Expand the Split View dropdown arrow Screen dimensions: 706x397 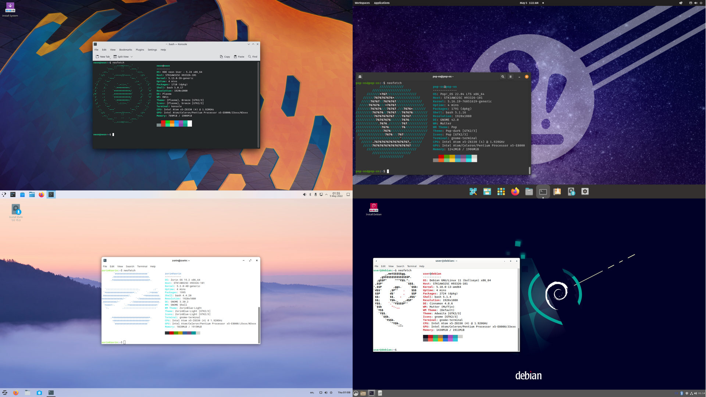[132, 57]
